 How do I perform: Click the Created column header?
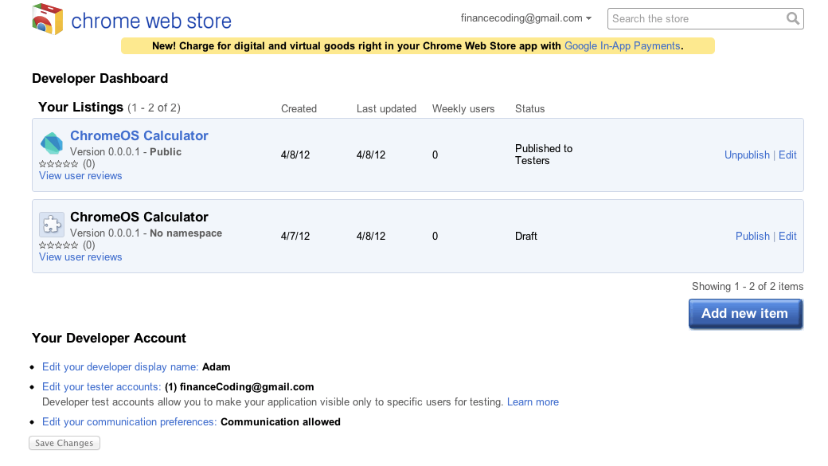pyautogui.click(x=299, y=109)
